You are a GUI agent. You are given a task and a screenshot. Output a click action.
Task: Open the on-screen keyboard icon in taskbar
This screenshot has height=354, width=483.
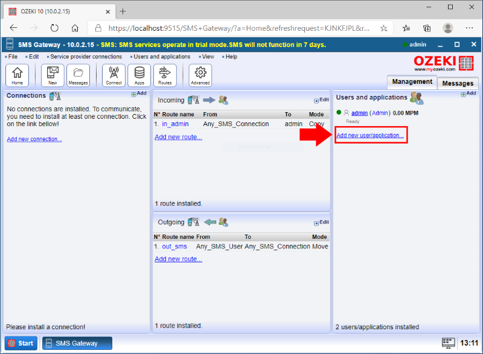pos(448,343)
